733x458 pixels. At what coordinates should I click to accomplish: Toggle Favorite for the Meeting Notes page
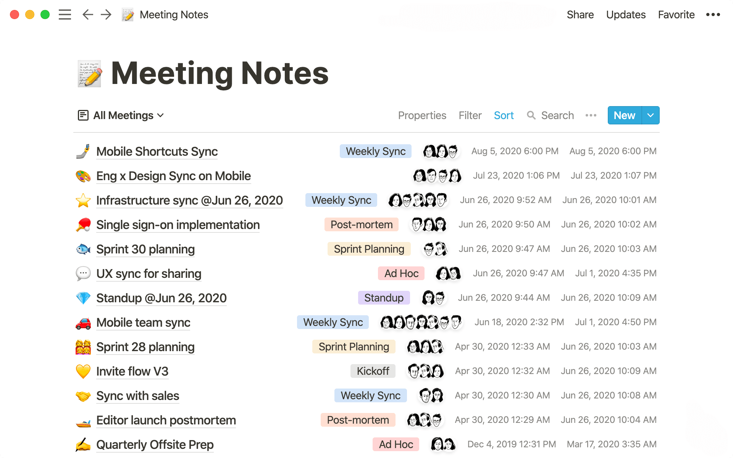[676, 15]
